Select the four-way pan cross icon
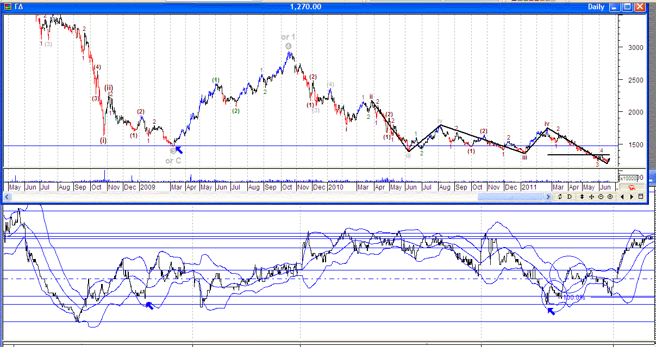The image size is (656, 347). click(x=591, y=197)
